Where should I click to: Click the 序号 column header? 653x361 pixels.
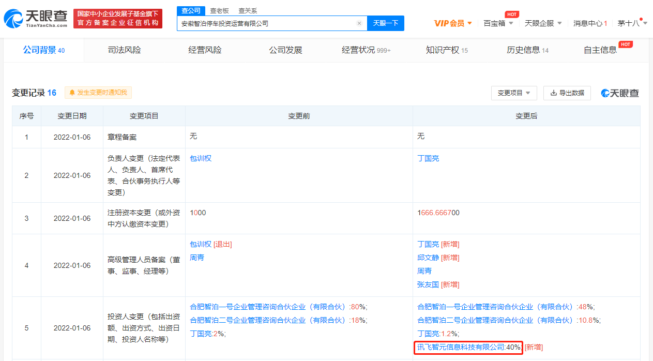click(26, 116)
